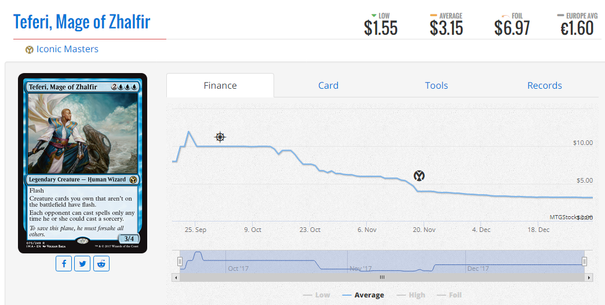605x305 pixels.
Task: Click the 25. Sep axis label
Action: 195,230
